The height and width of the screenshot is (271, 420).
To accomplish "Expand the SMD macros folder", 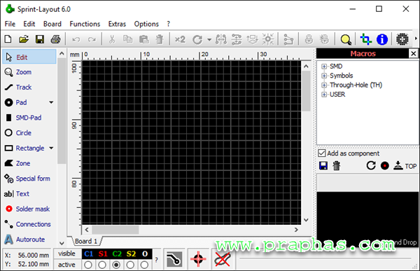I will pos(324,67).
